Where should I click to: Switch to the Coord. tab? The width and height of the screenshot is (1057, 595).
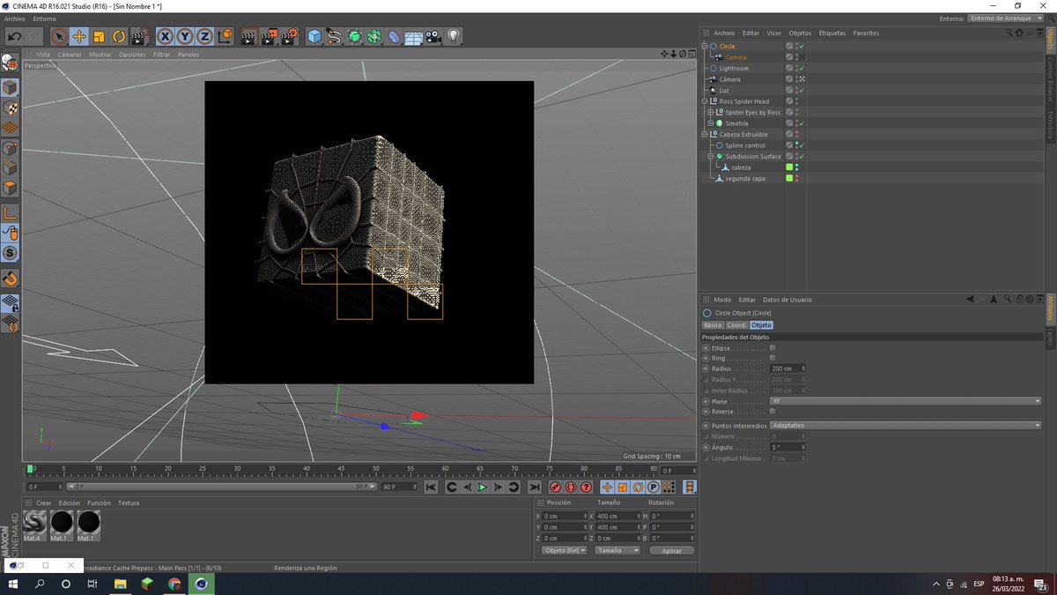click(736, 325)
